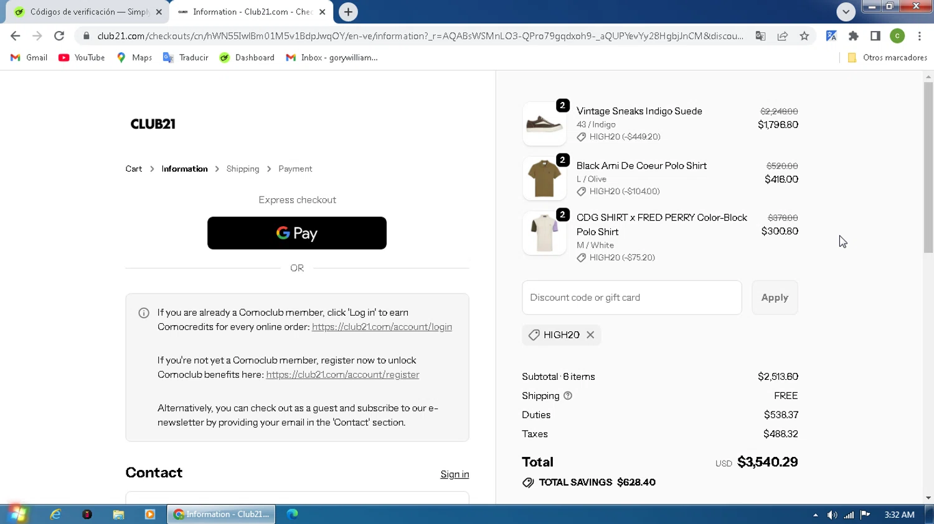Remove the HIGH20 discount code

pyautogui.click(x=590, y=335)
